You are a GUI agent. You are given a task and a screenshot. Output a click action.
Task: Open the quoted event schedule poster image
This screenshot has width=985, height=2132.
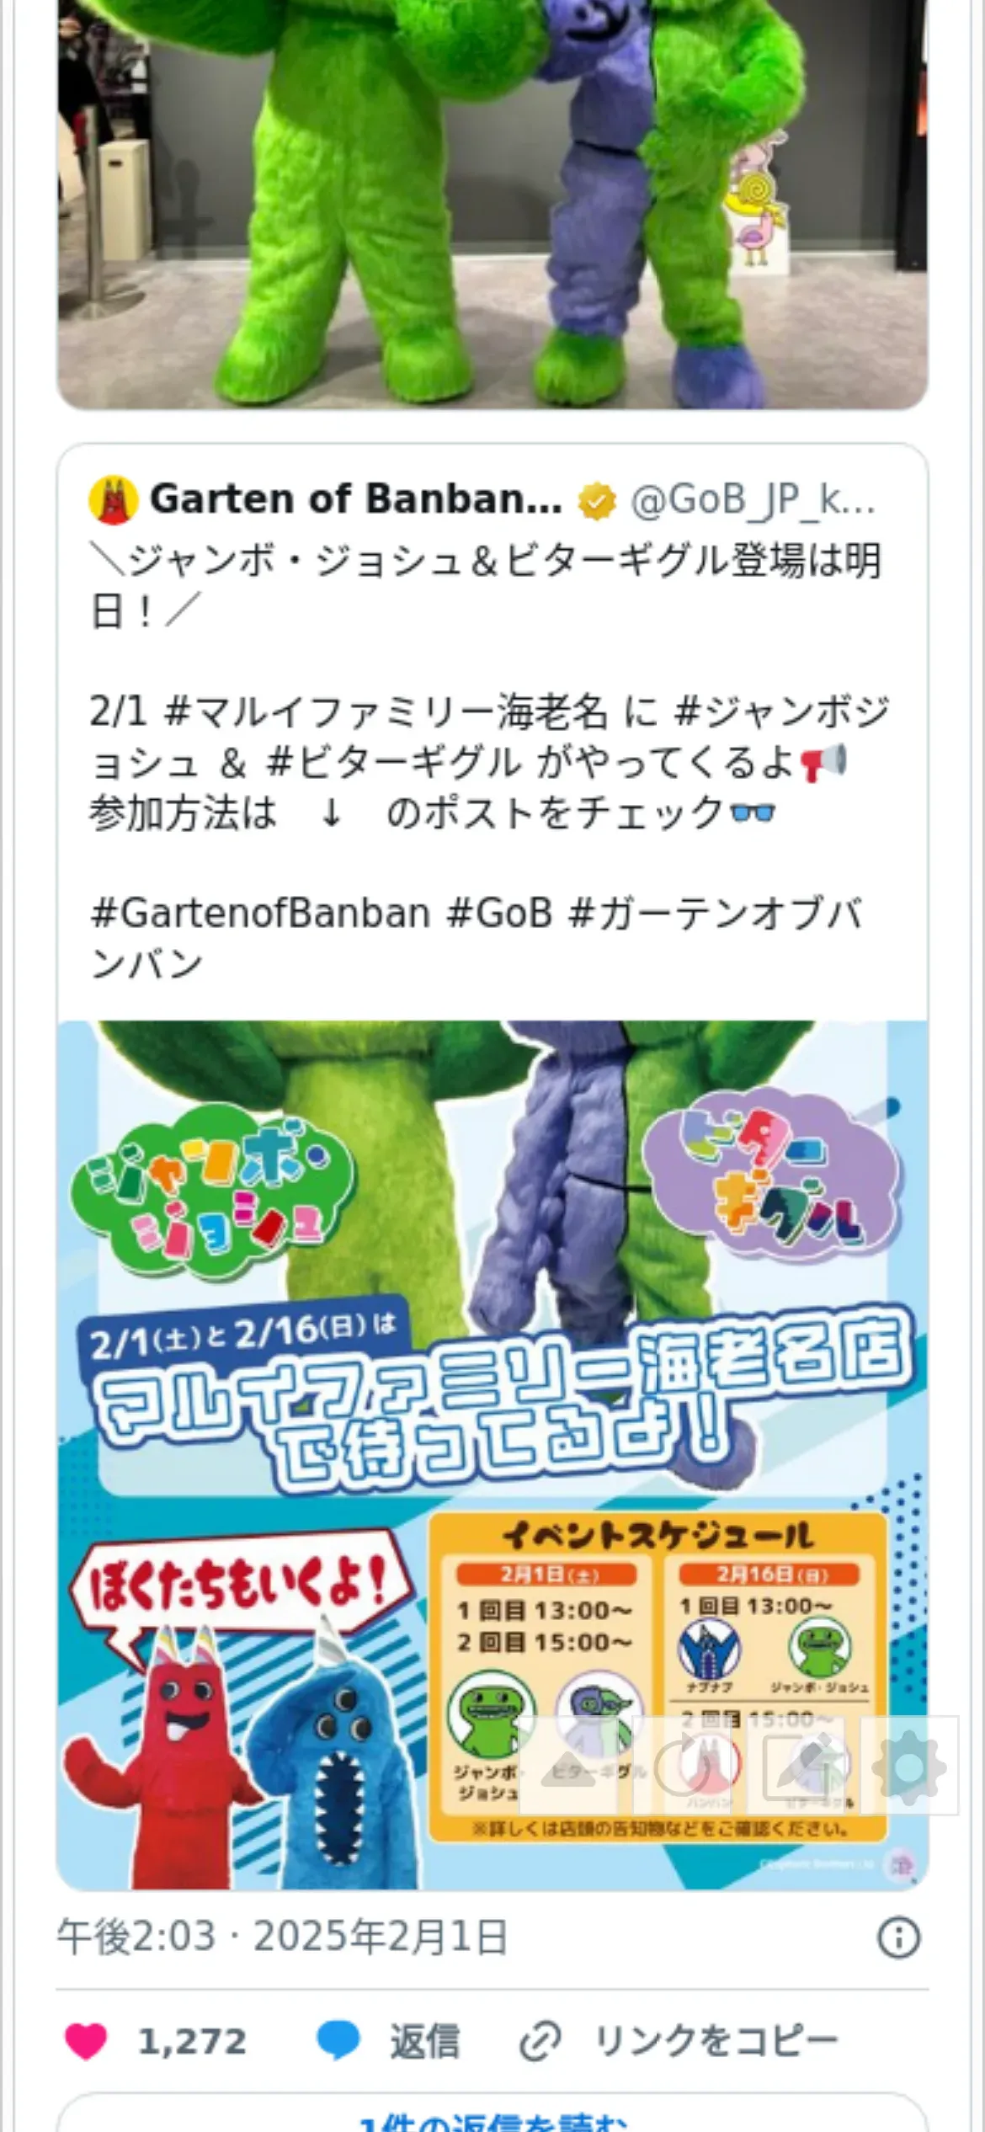pyautogui.click(x=492, y=1455)
